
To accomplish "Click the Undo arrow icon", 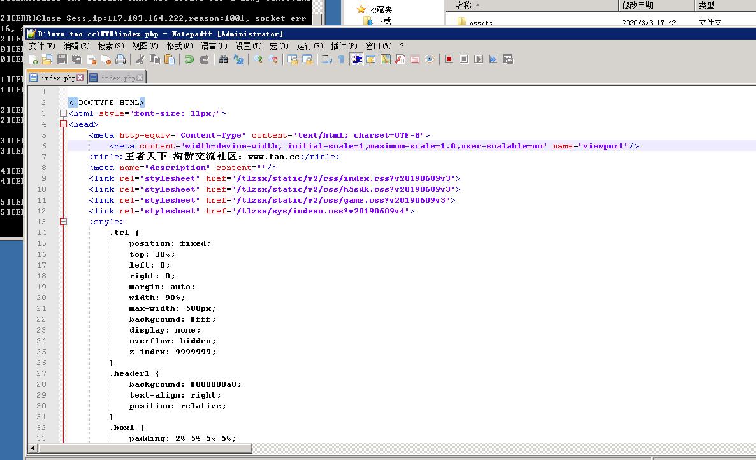I will coord(189,59).
